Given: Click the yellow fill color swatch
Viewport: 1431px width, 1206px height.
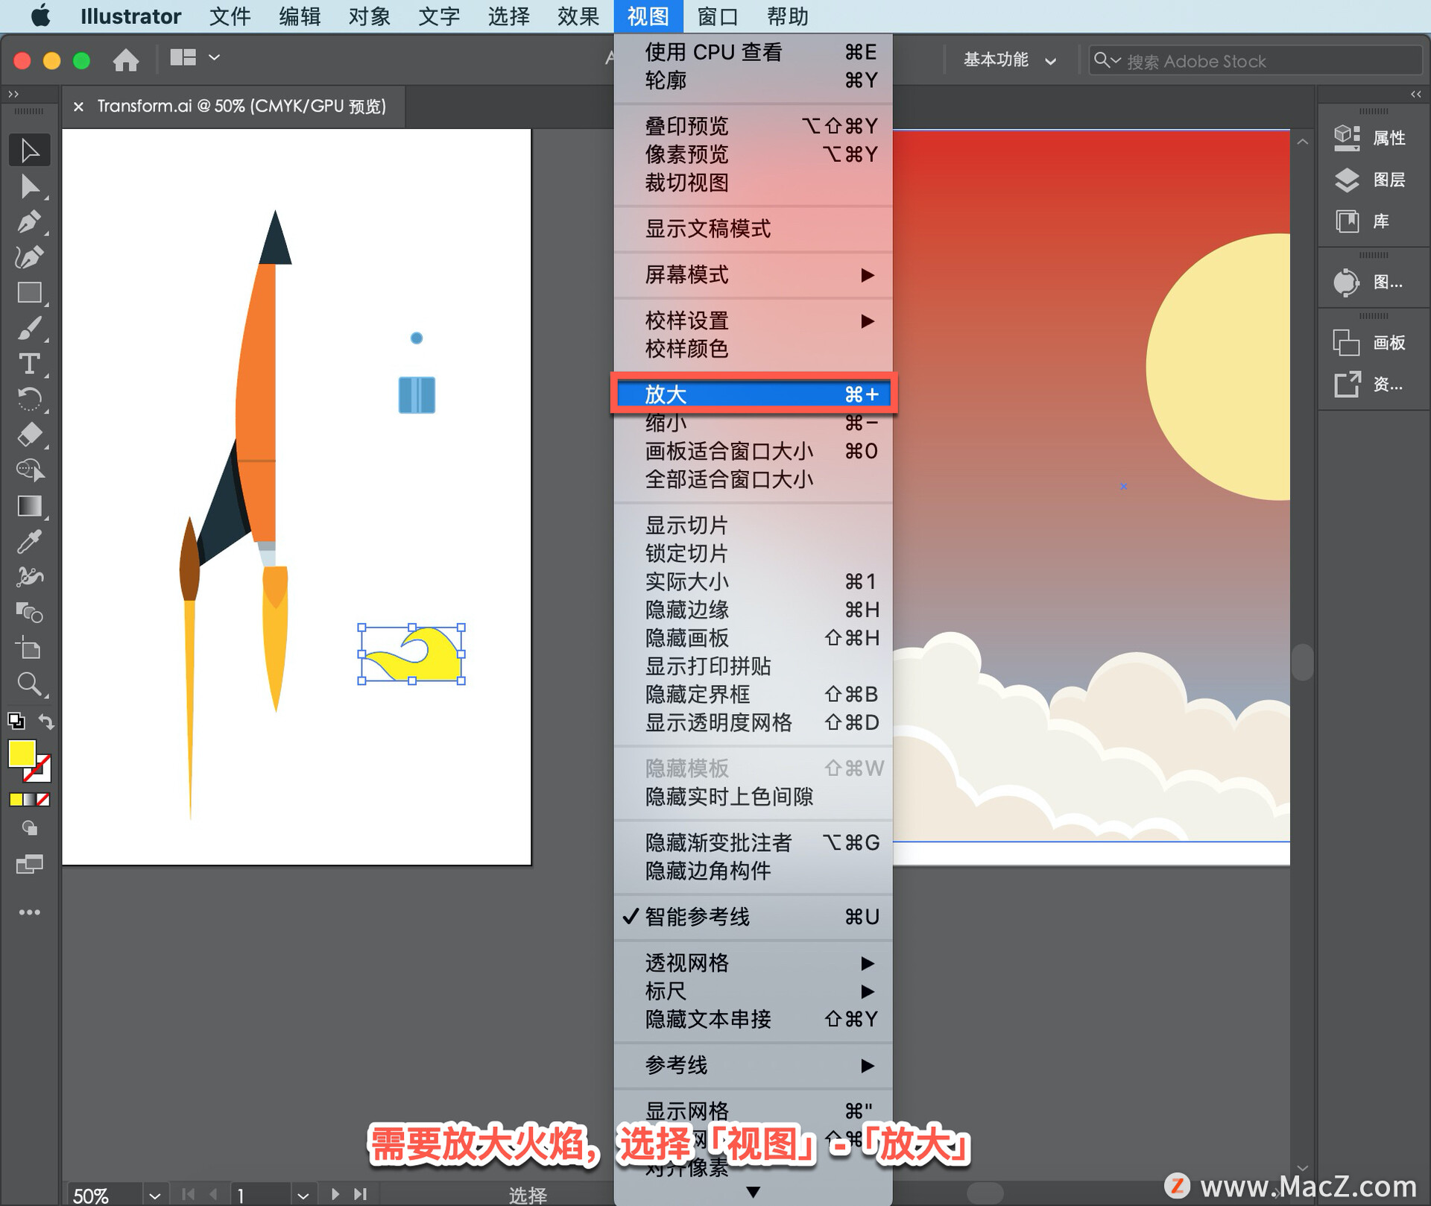Looking at the screenshot, I should [x=22, y=754].
